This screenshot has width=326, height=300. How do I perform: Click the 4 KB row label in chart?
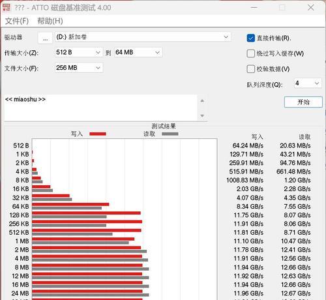pyautogui.click(x=22, y=172)
